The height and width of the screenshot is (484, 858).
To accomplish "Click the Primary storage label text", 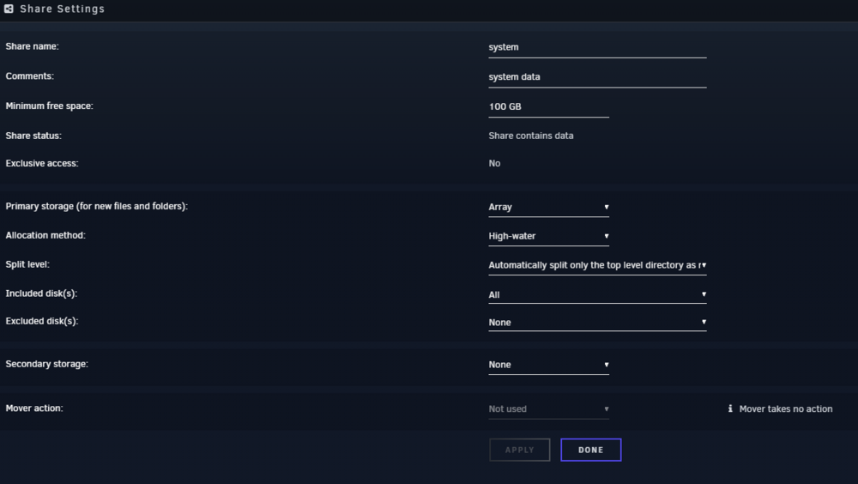I will [96, 207].
